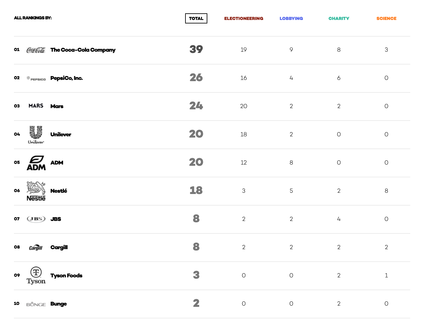Click the Cargill logo icon

(36, 248)
